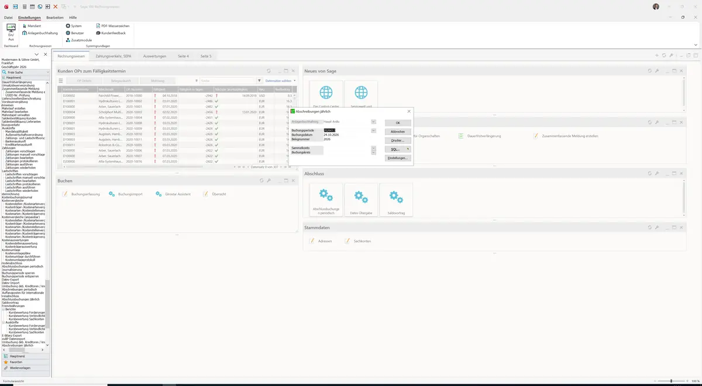Open the Dauerfristverlängerung shortcut
This screenshot has width=702, height=386.
click(480, 136)
